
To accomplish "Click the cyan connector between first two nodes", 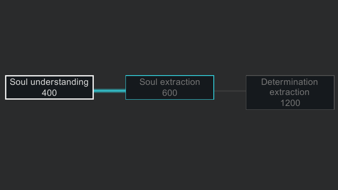I will click(109, 91).
